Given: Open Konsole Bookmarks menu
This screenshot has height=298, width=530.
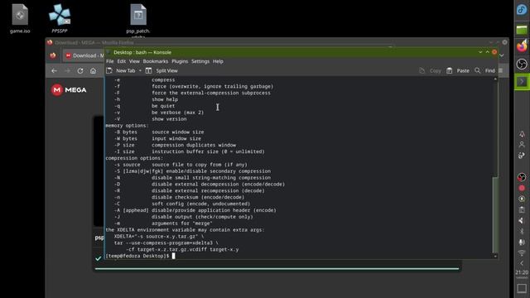Looking at the screenshot, I should point(156,61).
